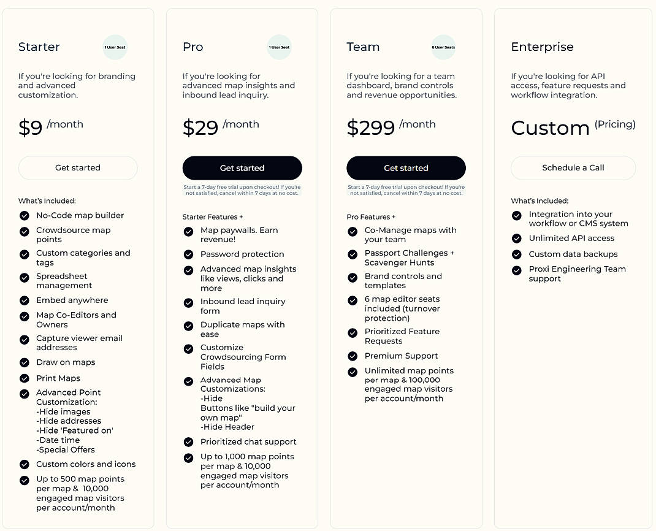Image resolution: width=656 pixels, height=531 pixels.
Task: Click Get started for the Team plan
Action: (x=406, y=167)
